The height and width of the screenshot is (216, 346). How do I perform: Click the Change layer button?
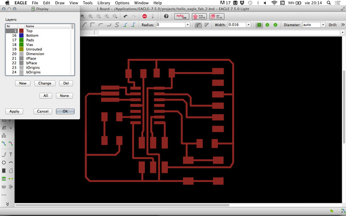45,83
